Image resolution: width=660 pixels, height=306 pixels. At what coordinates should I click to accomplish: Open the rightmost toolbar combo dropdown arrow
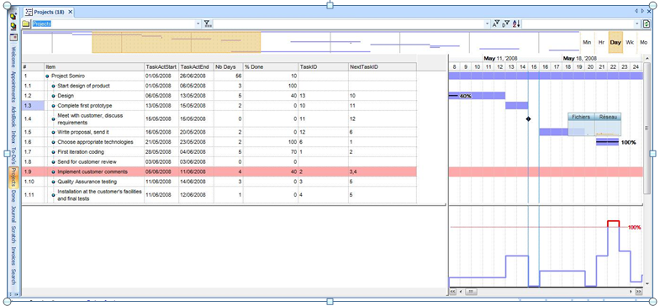tap(637, 24)
